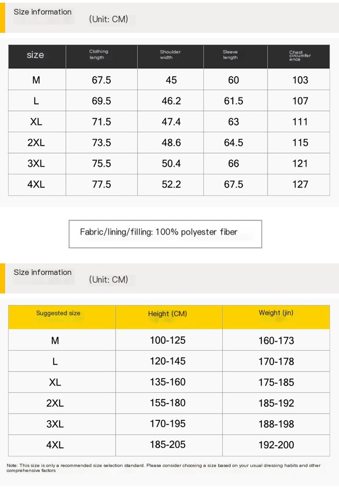This screenshot has width=339, height=495.
Task: Click the 'Clothing length' column header
Action: (98, 55)
